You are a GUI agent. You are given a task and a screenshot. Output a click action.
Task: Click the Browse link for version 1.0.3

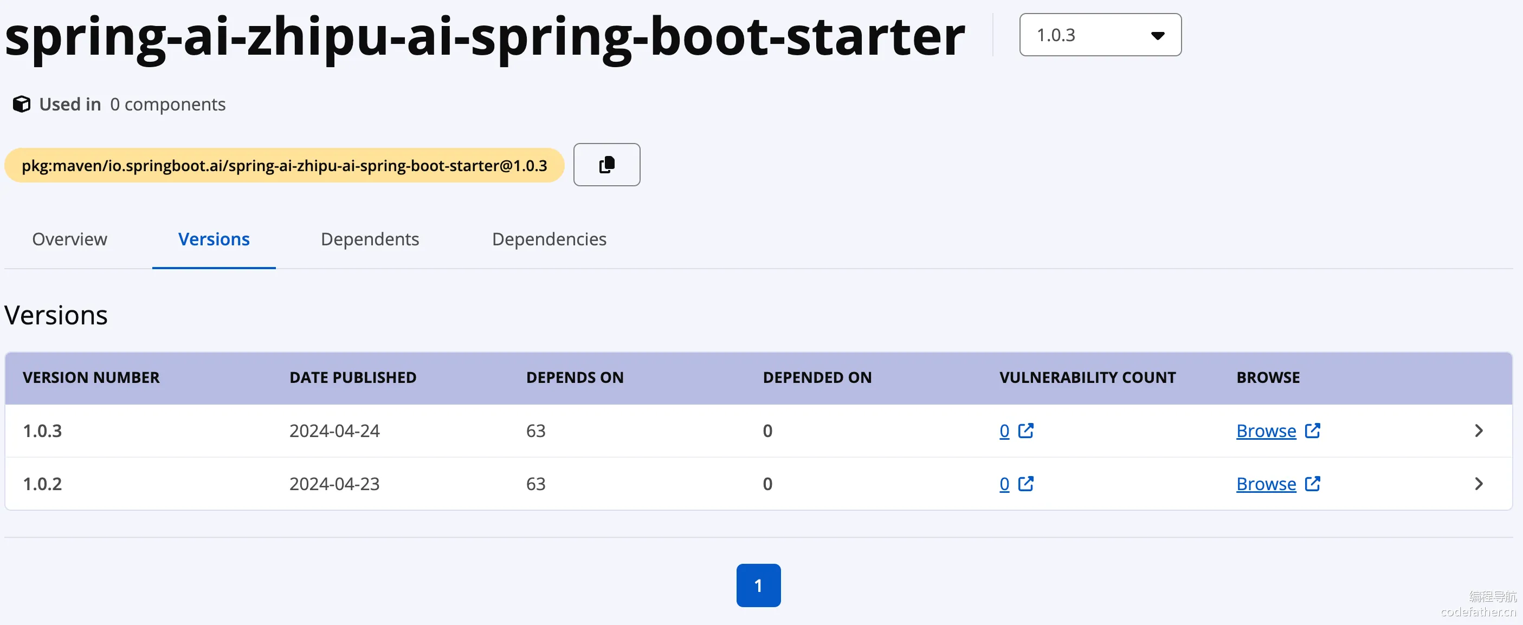(x=1266, y=431)
